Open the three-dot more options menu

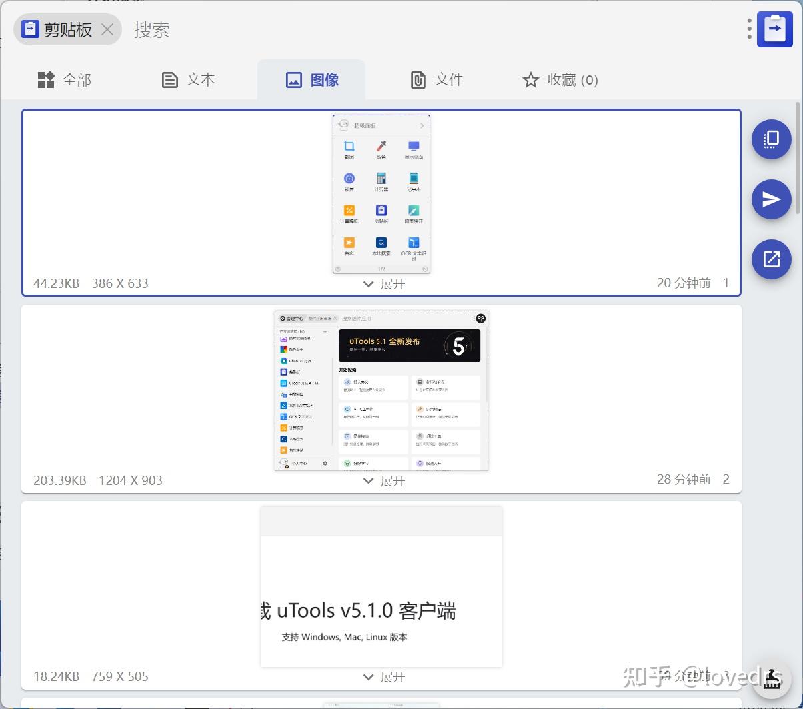tap(748, 29)
